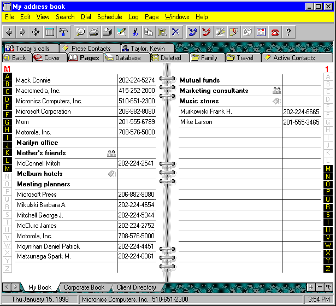
Task: Click the question mark help icon
Action: pyautogui.click(x=288, y=32)
